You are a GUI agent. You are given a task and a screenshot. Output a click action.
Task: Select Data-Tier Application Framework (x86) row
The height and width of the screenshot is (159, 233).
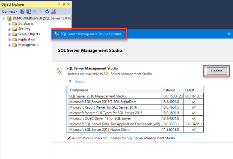tap(136, 124)
